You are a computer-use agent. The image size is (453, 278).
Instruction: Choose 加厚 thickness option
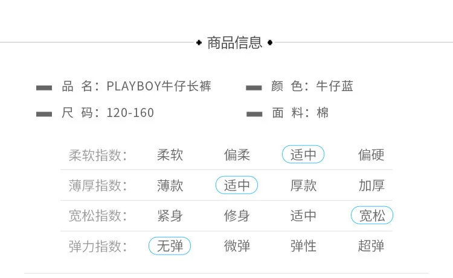(x=371, y=185)
